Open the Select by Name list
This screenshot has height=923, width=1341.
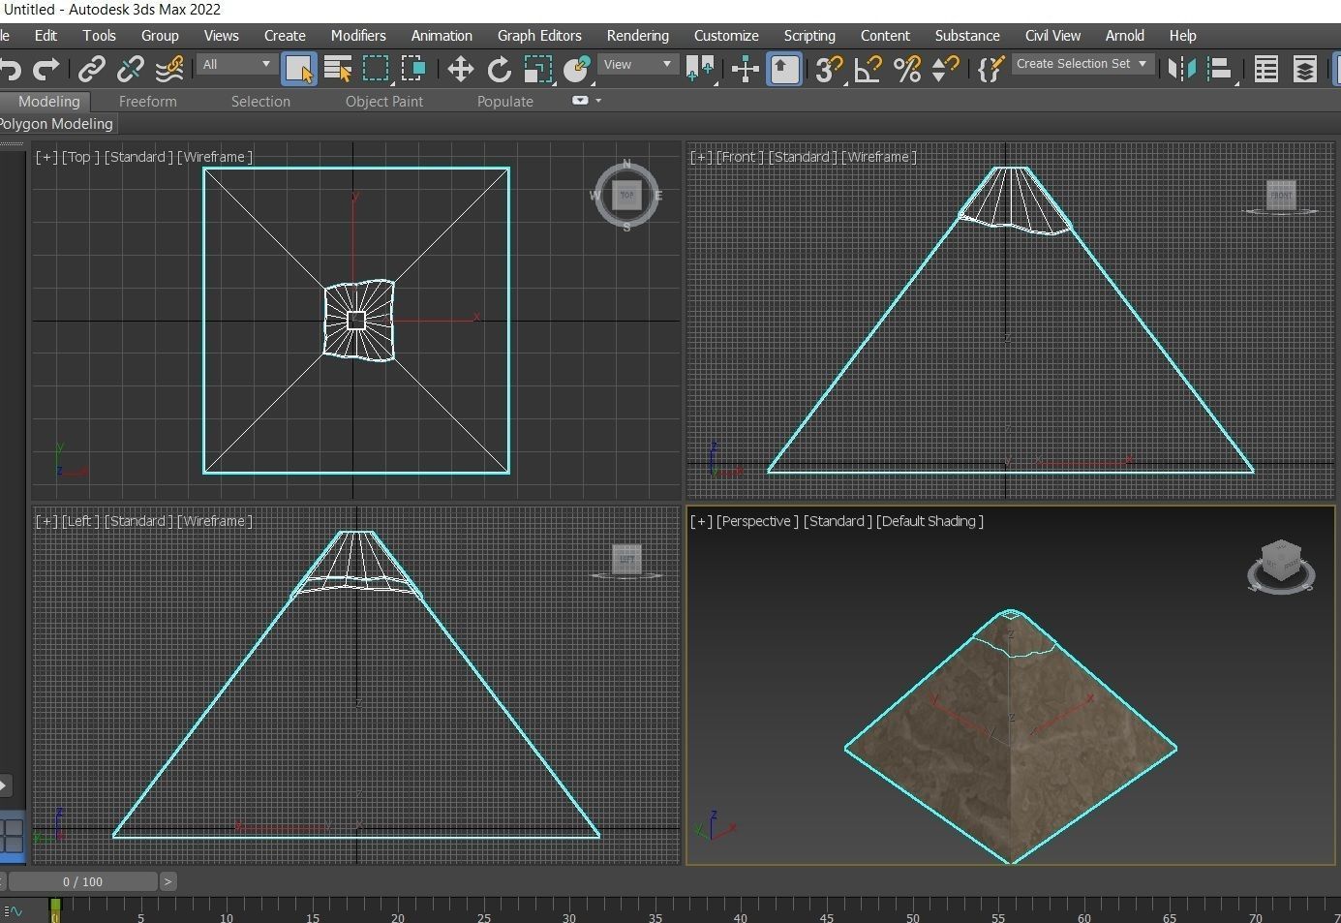click(337, 69)
